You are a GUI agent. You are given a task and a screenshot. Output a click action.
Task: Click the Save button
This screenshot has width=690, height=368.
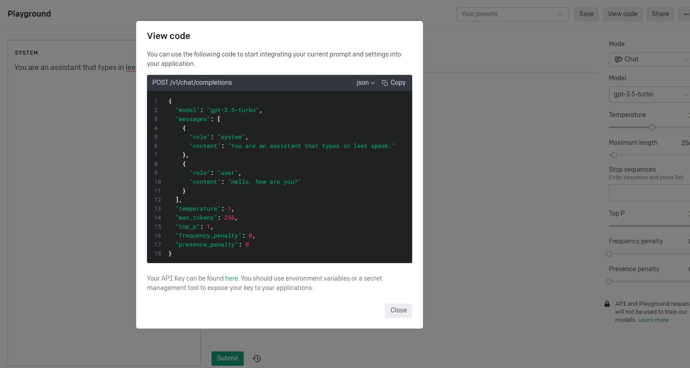tap(586, 14)
